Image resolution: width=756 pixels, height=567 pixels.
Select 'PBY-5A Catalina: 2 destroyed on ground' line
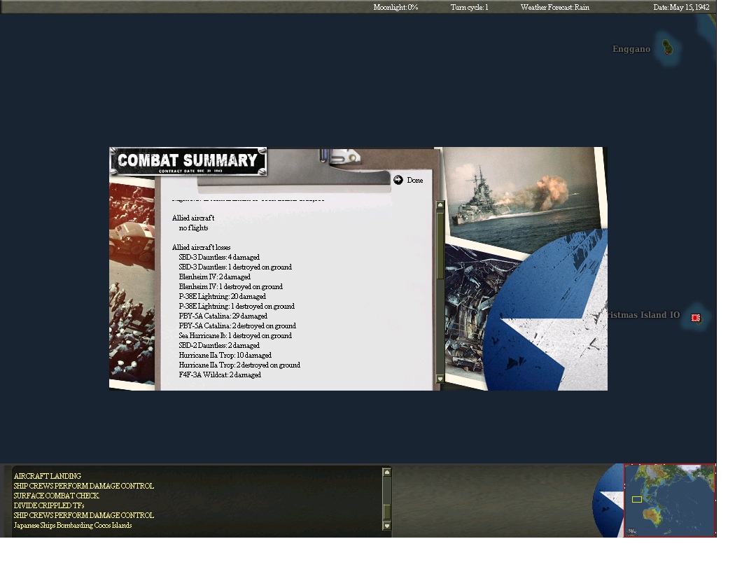tap(237, 326)
